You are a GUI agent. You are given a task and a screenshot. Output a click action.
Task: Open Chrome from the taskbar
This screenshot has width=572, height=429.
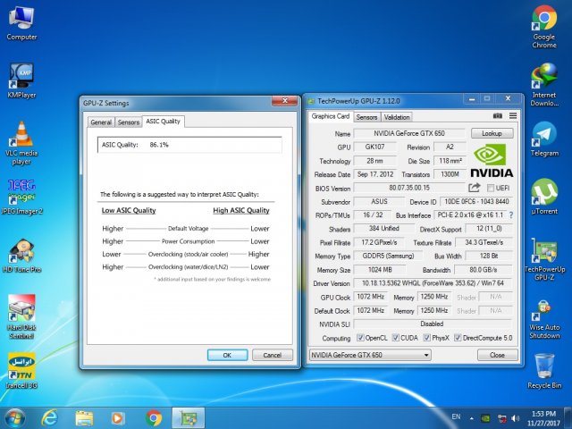coord(154,418)
